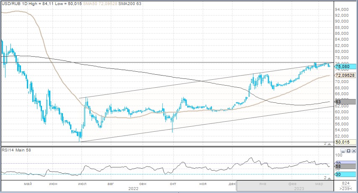Click the triangle arrow in the RSI panel
The height and width of the screenshot is (193, 358).
click(329, 178)
